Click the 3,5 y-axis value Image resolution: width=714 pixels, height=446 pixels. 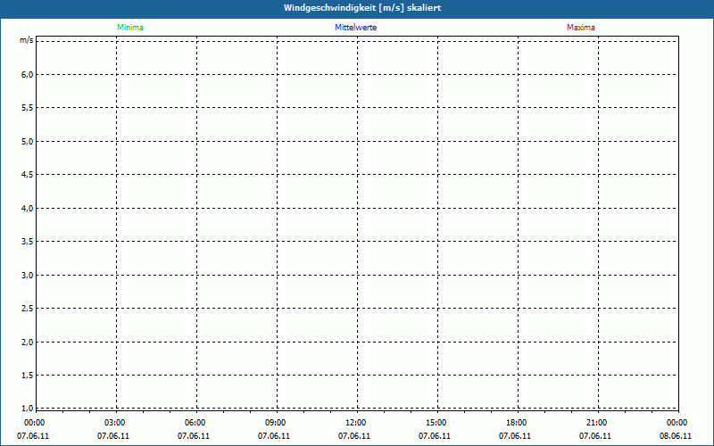click(28, 242)
